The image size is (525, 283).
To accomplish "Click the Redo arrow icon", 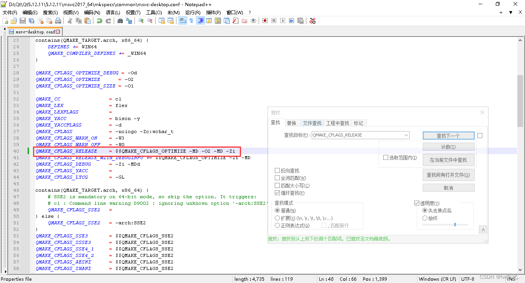I will [108, 21].
